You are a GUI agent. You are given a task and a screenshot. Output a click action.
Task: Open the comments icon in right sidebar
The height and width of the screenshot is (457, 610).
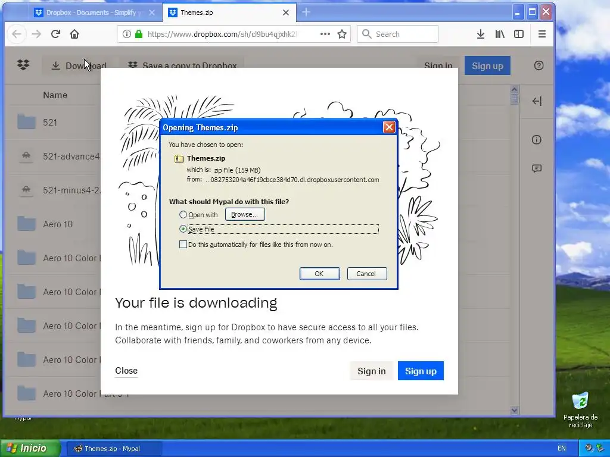click(x=537, y=168)
